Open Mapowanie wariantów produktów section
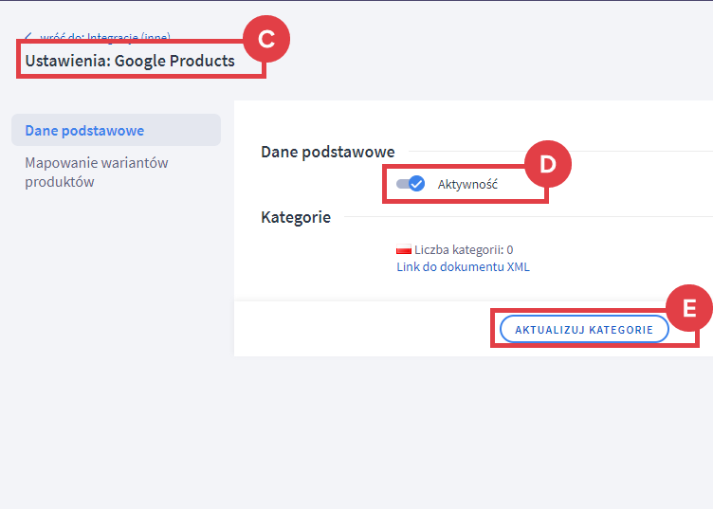The image size is (713, 509). (x=97, y=173)
